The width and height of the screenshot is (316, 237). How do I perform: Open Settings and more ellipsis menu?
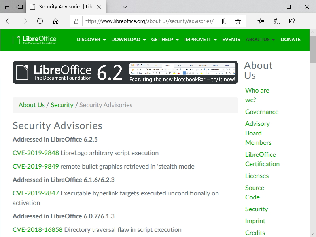point(308,21)
